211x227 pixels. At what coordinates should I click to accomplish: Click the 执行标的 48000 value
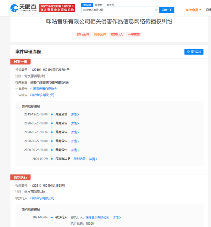point(90,224)
